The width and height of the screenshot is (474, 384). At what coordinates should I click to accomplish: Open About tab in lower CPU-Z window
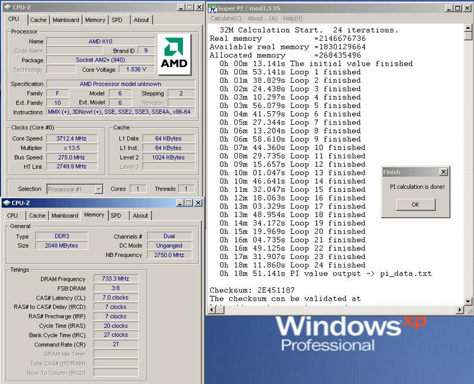pos(140,216)
